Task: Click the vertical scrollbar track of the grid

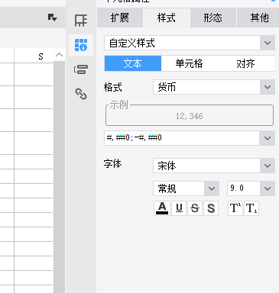Action: (x=59, y=177)
